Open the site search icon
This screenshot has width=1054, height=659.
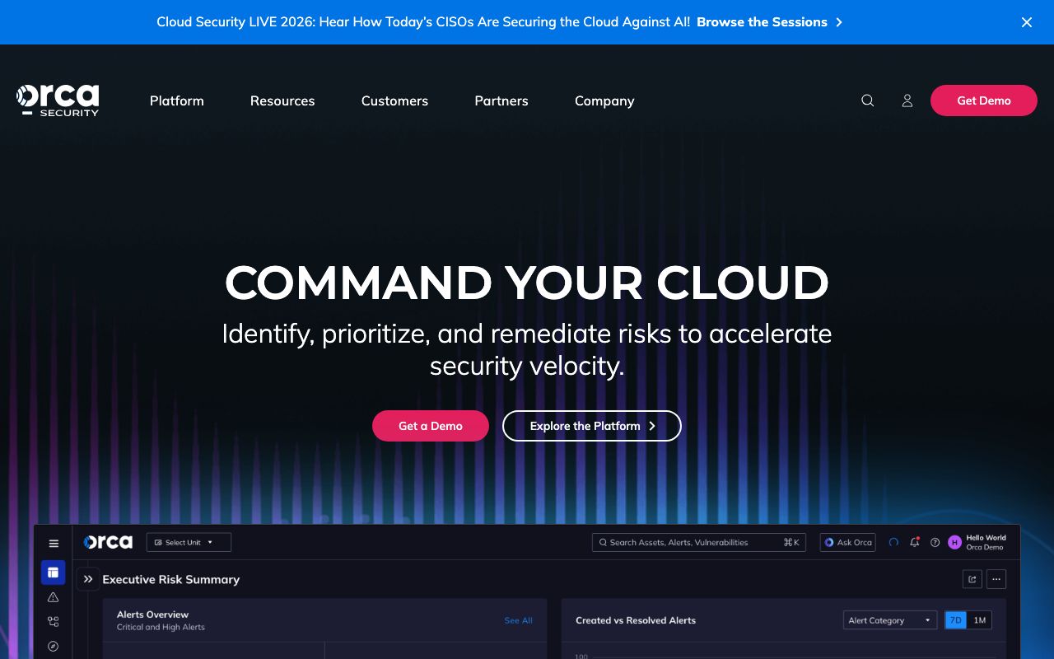[867, 100]
